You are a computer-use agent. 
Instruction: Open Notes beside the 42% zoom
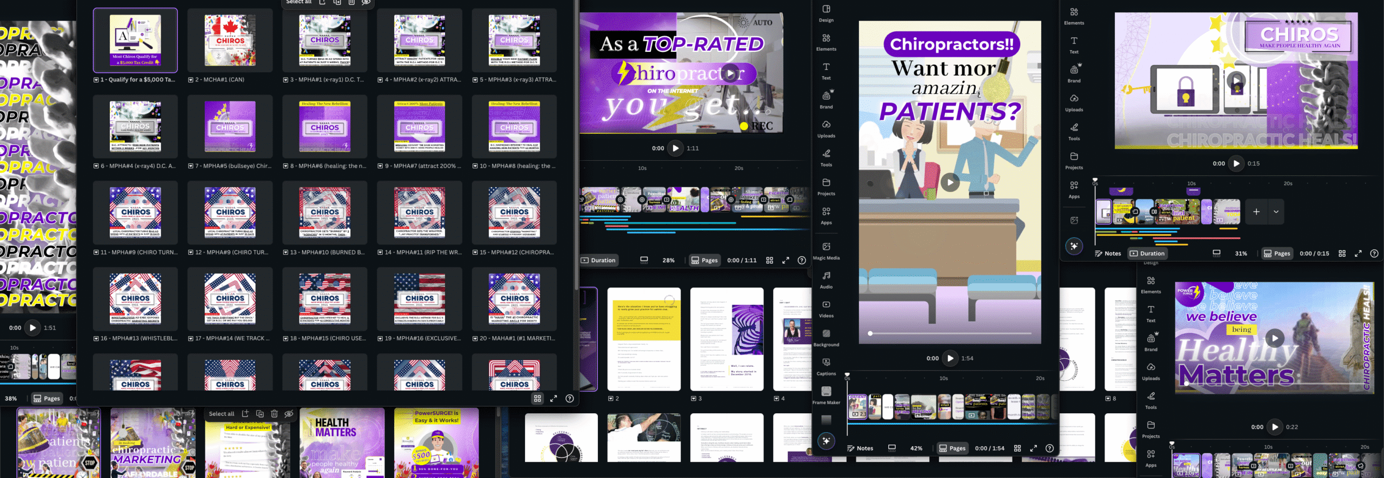coord(860,448)
